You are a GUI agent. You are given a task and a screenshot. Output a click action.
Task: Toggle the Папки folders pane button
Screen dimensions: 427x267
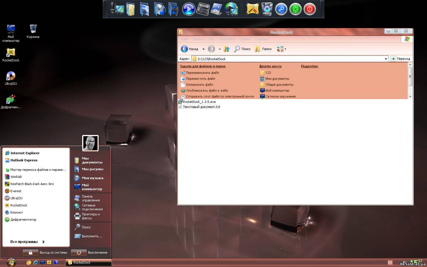263,49
